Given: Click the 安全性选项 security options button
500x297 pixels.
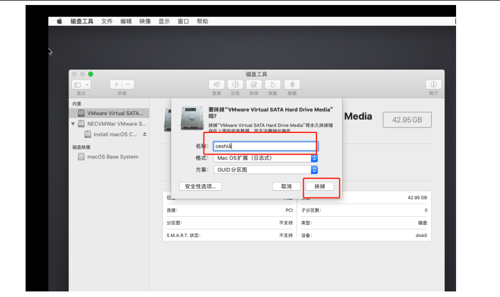Looking at the screenshot, I should [200, 186].
